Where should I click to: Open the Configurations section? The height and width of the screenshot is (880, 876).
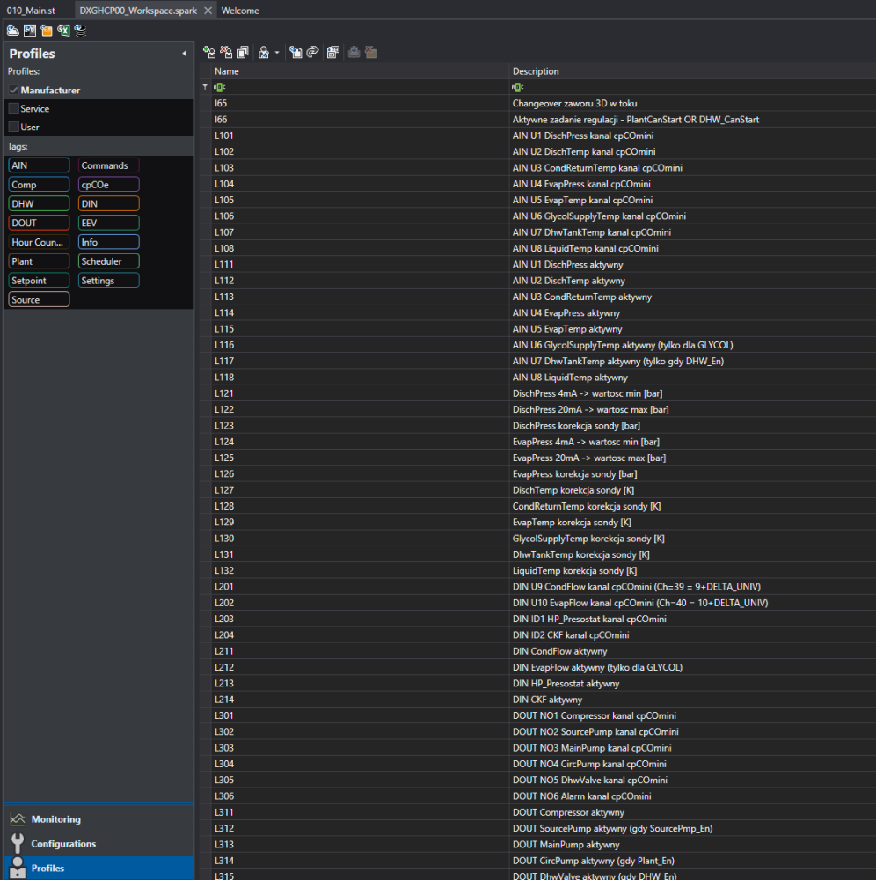click(99, 844)
